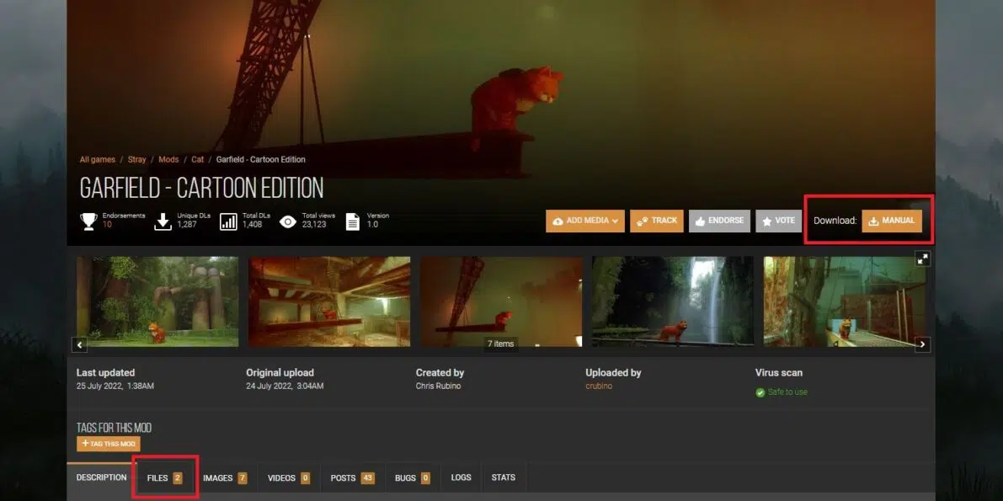Open the Description tab
The image size is (1003, 501).
(102, 478)
